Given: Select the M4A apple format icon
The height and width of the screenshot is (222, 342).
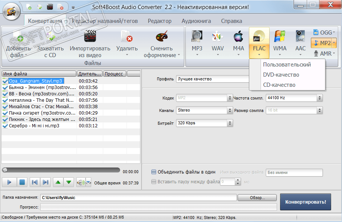Looking at the screenshot, I should (x=238, y=36).
